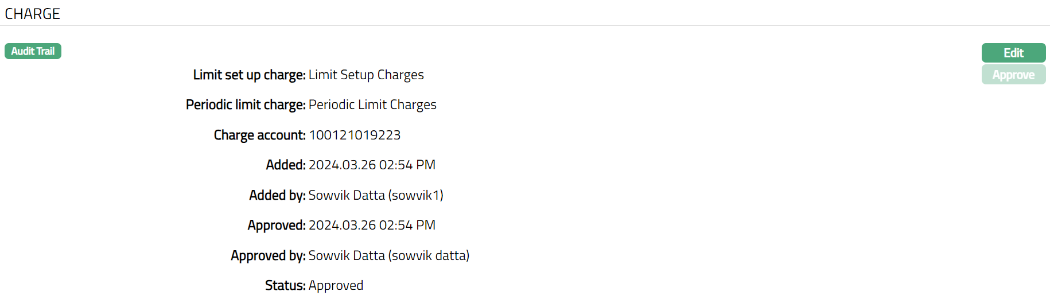Click the Charge account label

coord(259,135)
